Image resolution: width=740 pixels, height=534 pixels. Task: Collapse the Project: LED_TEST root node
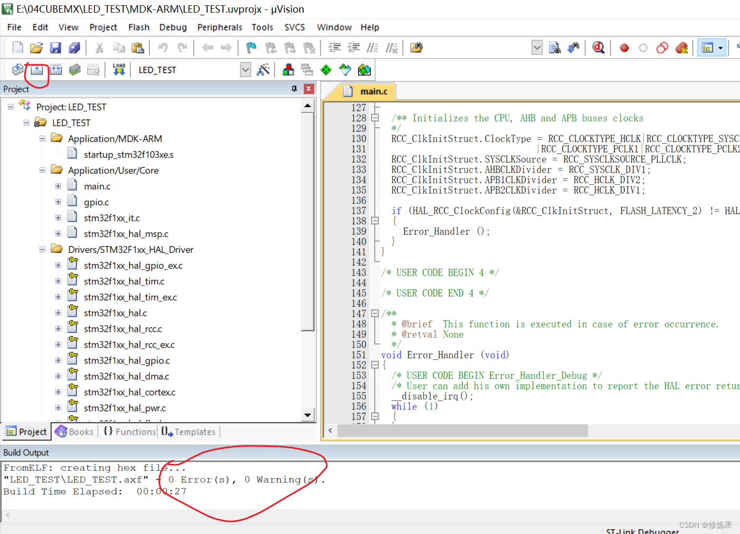point(11,107)
